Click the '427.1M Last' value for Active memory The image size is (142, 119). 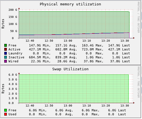119,49
